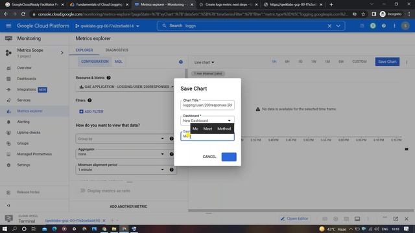
Task: Bookmark this page with the star icon
Action: pyautogui.click(x=363, y=14)
